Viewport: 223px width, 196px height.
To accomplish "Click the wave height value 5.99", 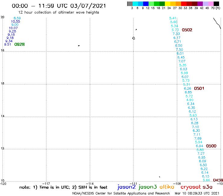I will click(184, 73).
